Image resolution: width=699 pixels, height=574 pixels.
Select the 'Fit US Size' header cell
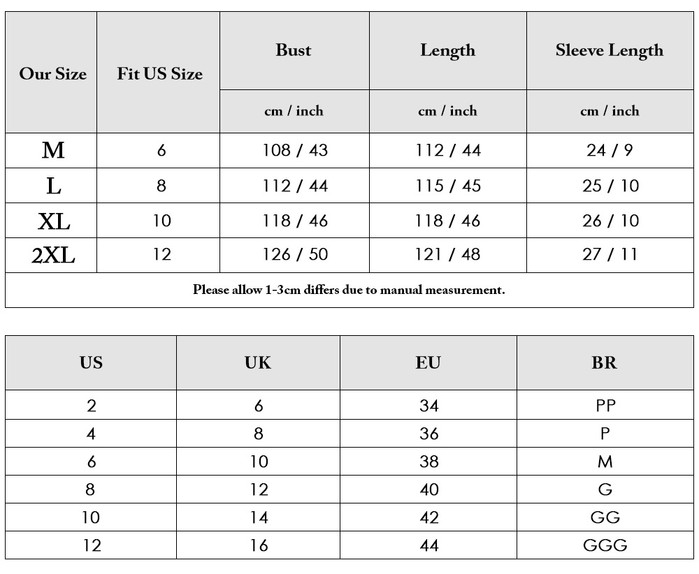tap(159, 73)
